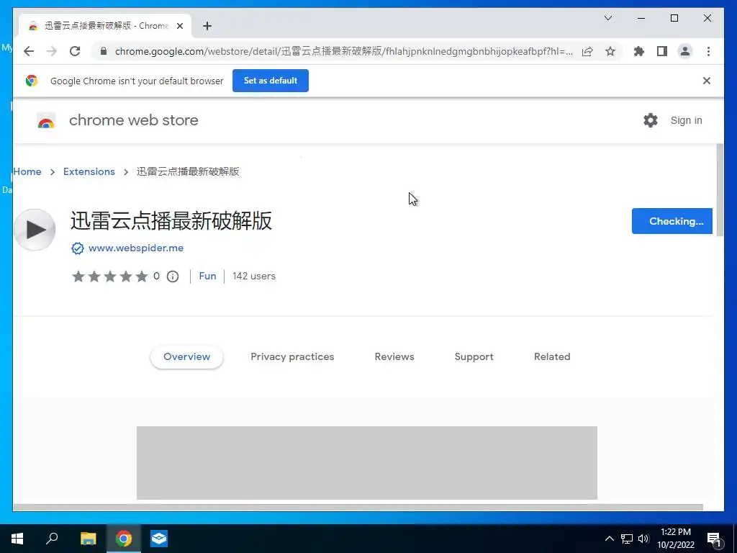737x553 pixels.
Task: Click the Checking... install button
Action: point(672,221)
